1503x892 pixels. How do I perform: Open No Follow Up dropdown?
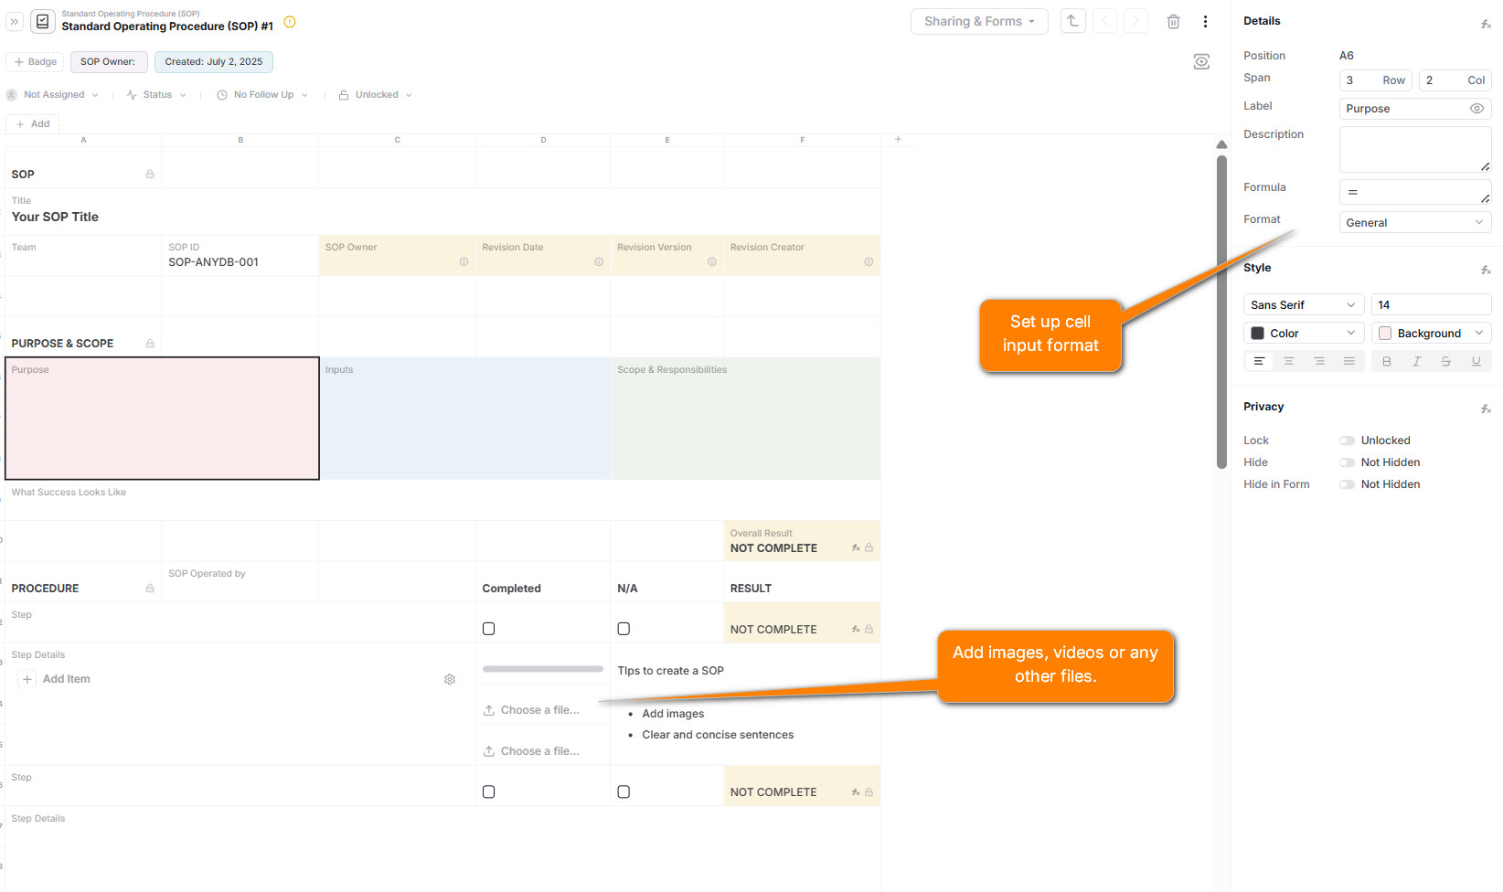click(262, 95)
